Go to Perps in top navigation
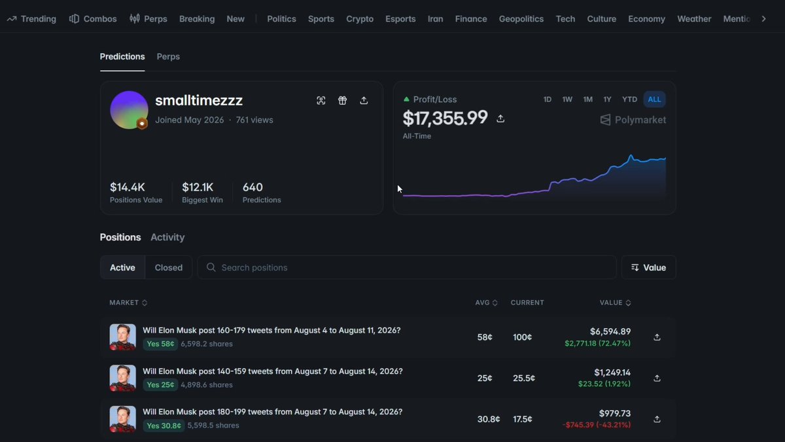This screenshot has height=442, width=785. (x=148, y=19)
